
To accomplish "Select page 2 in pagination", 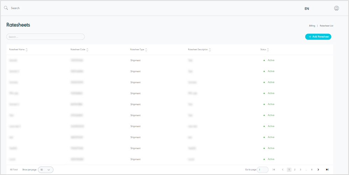I will click(x=295, y=169).
